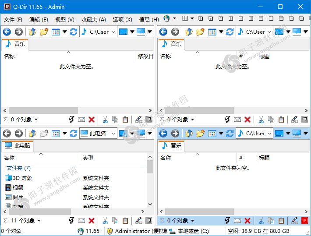Select the 图片 folder
This screenshot has height=236, width=311.
tap(14, 197)
